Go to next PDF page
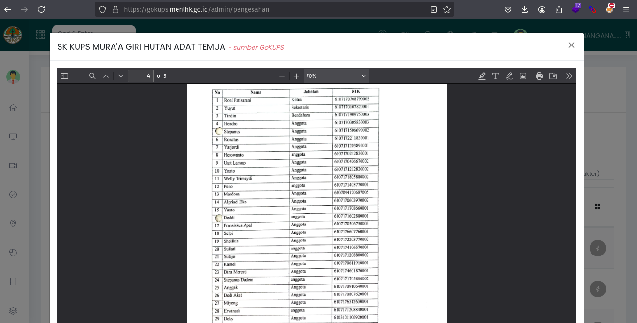The height and width of the screenshot is (323, 637). tap(121, 76)
